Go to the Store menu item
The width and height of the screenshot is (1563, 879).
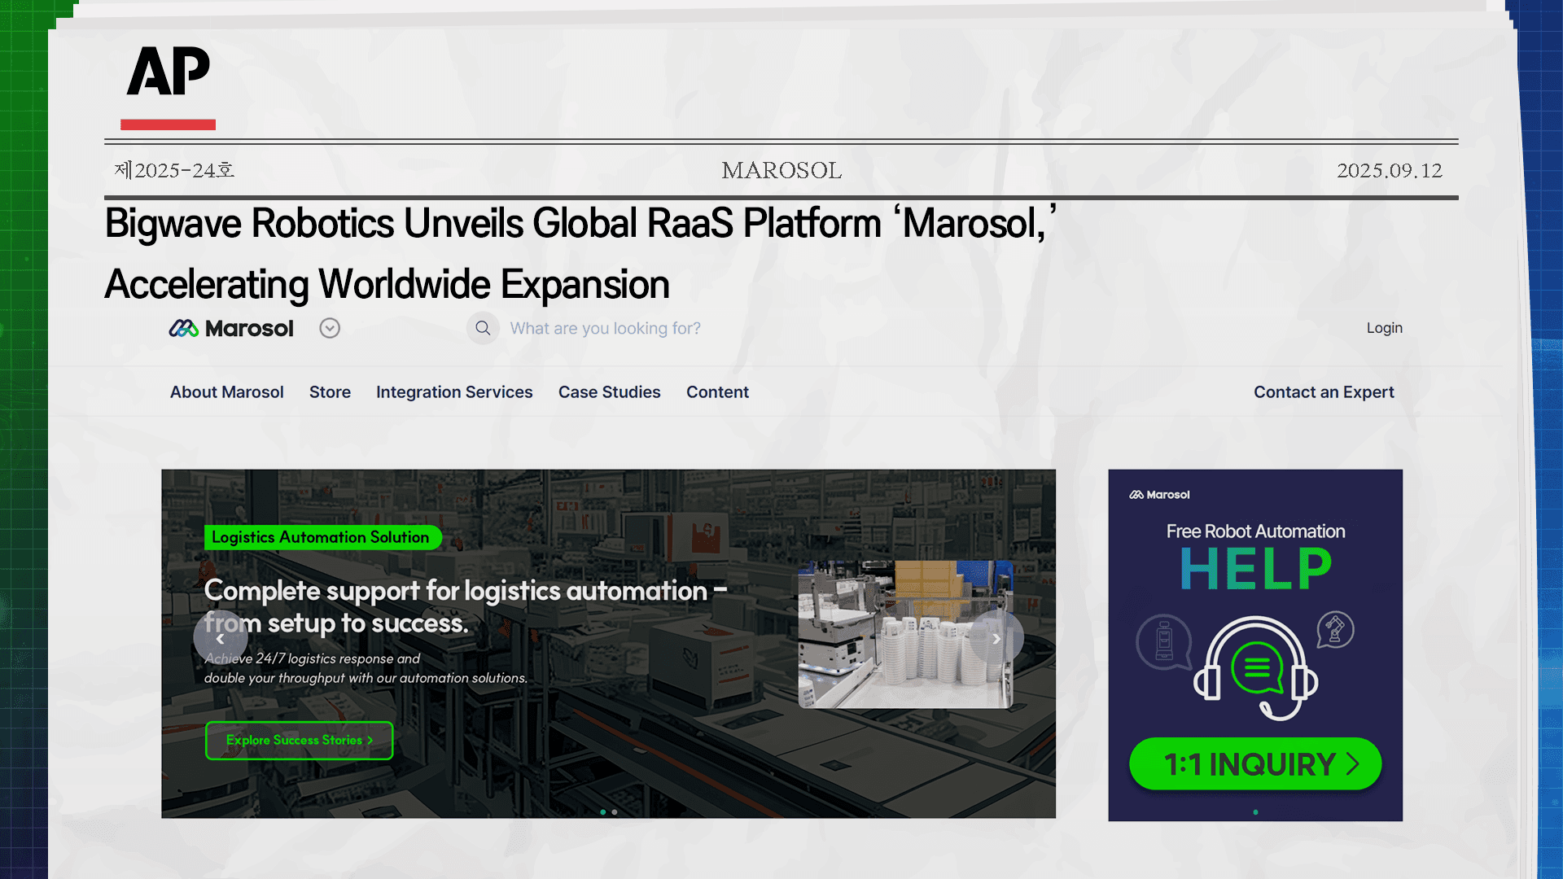tap(330, 392)
